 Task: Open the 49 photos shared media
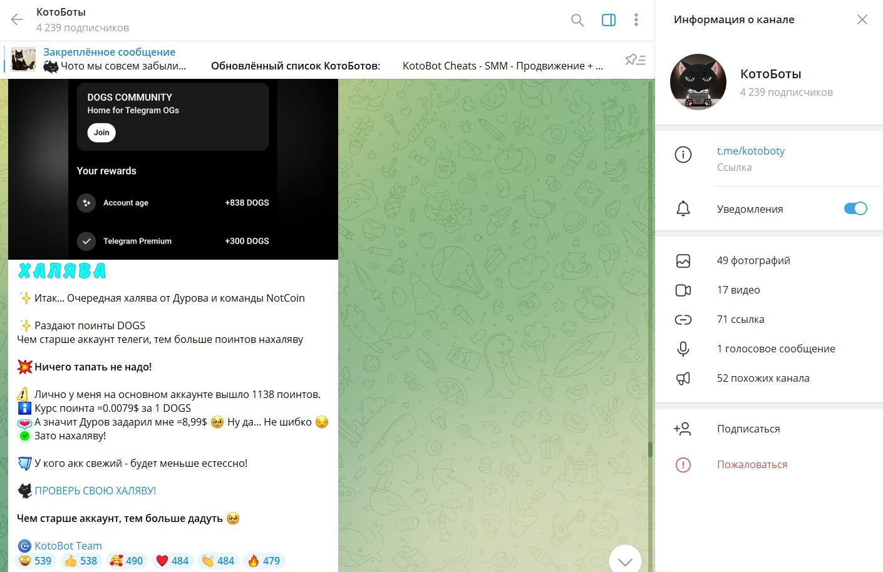[753, 261]
